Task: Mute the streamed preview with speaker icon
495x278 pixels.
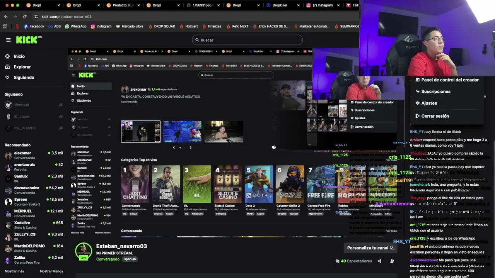Action: pyautogui.click(x=274, y=147)
